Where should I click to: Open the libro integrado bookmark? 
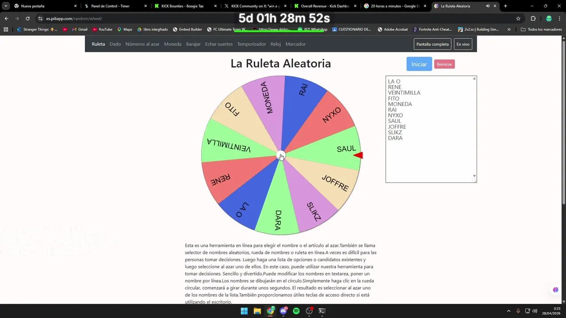153,30
